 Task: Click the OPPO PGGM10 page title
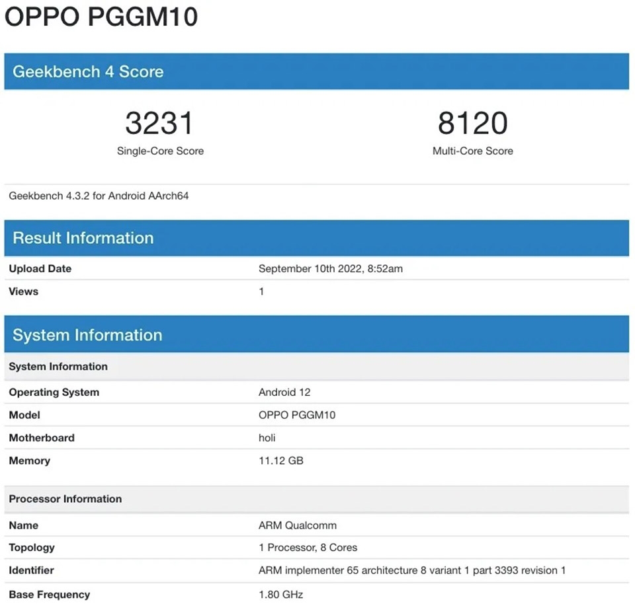pyautogui.click(x=101, y=18)
